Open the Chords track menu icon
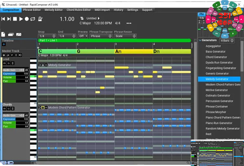 (13, 108)
